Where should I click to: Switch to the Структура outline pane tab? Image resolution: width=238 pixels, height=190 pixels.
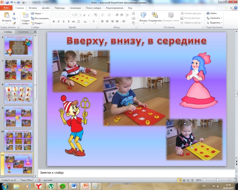coord(23,32)
